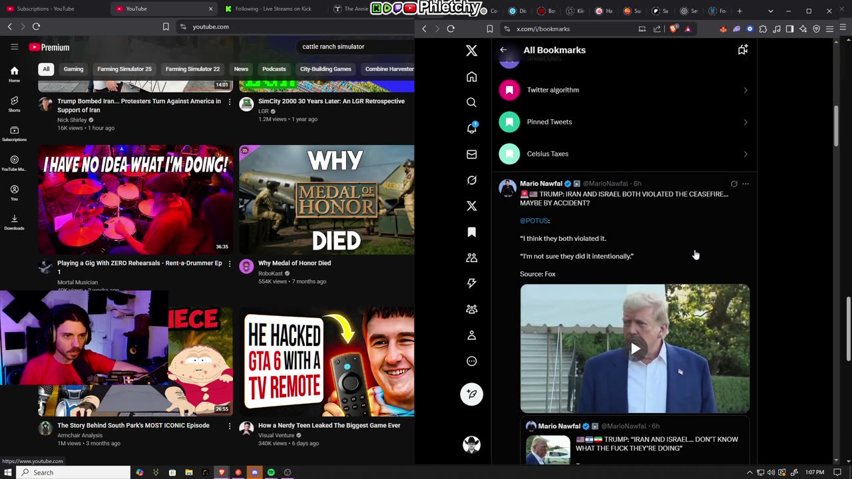Image resolution: width=852 pixels, height=479 pixels.
Task: Open options for South Park's MOST ICONIC video
Action: 230,426
